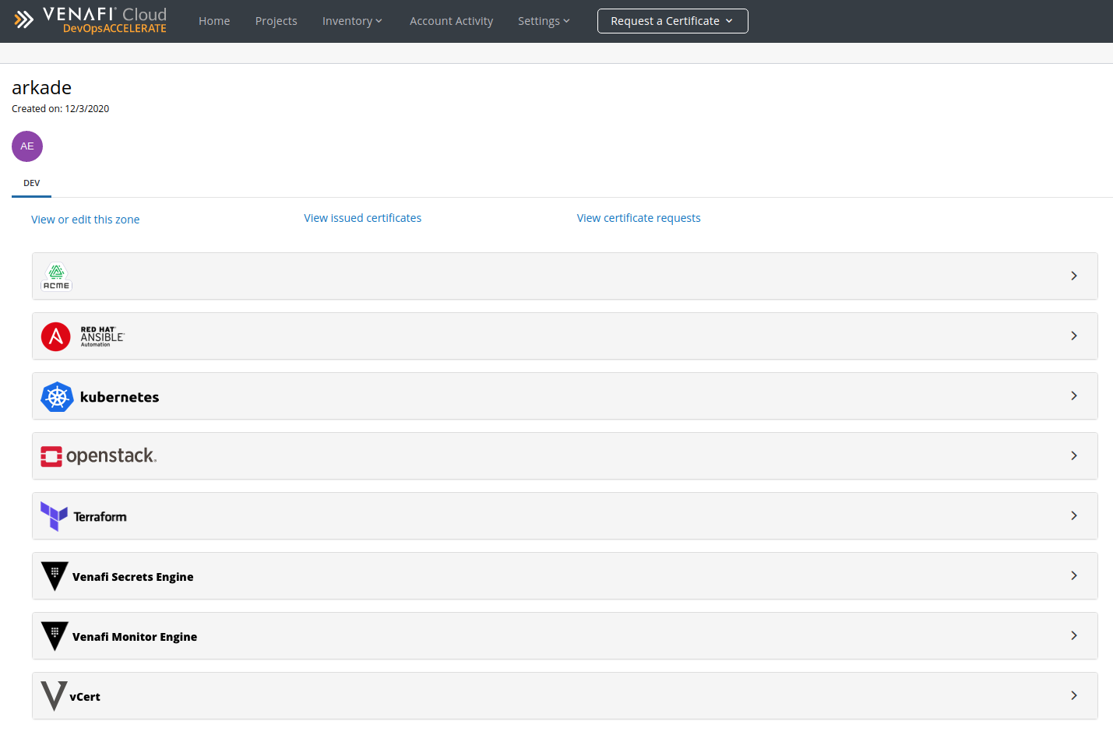Click the vCert V logo
Screen dimensions: 1113x735
coord(54,696)
